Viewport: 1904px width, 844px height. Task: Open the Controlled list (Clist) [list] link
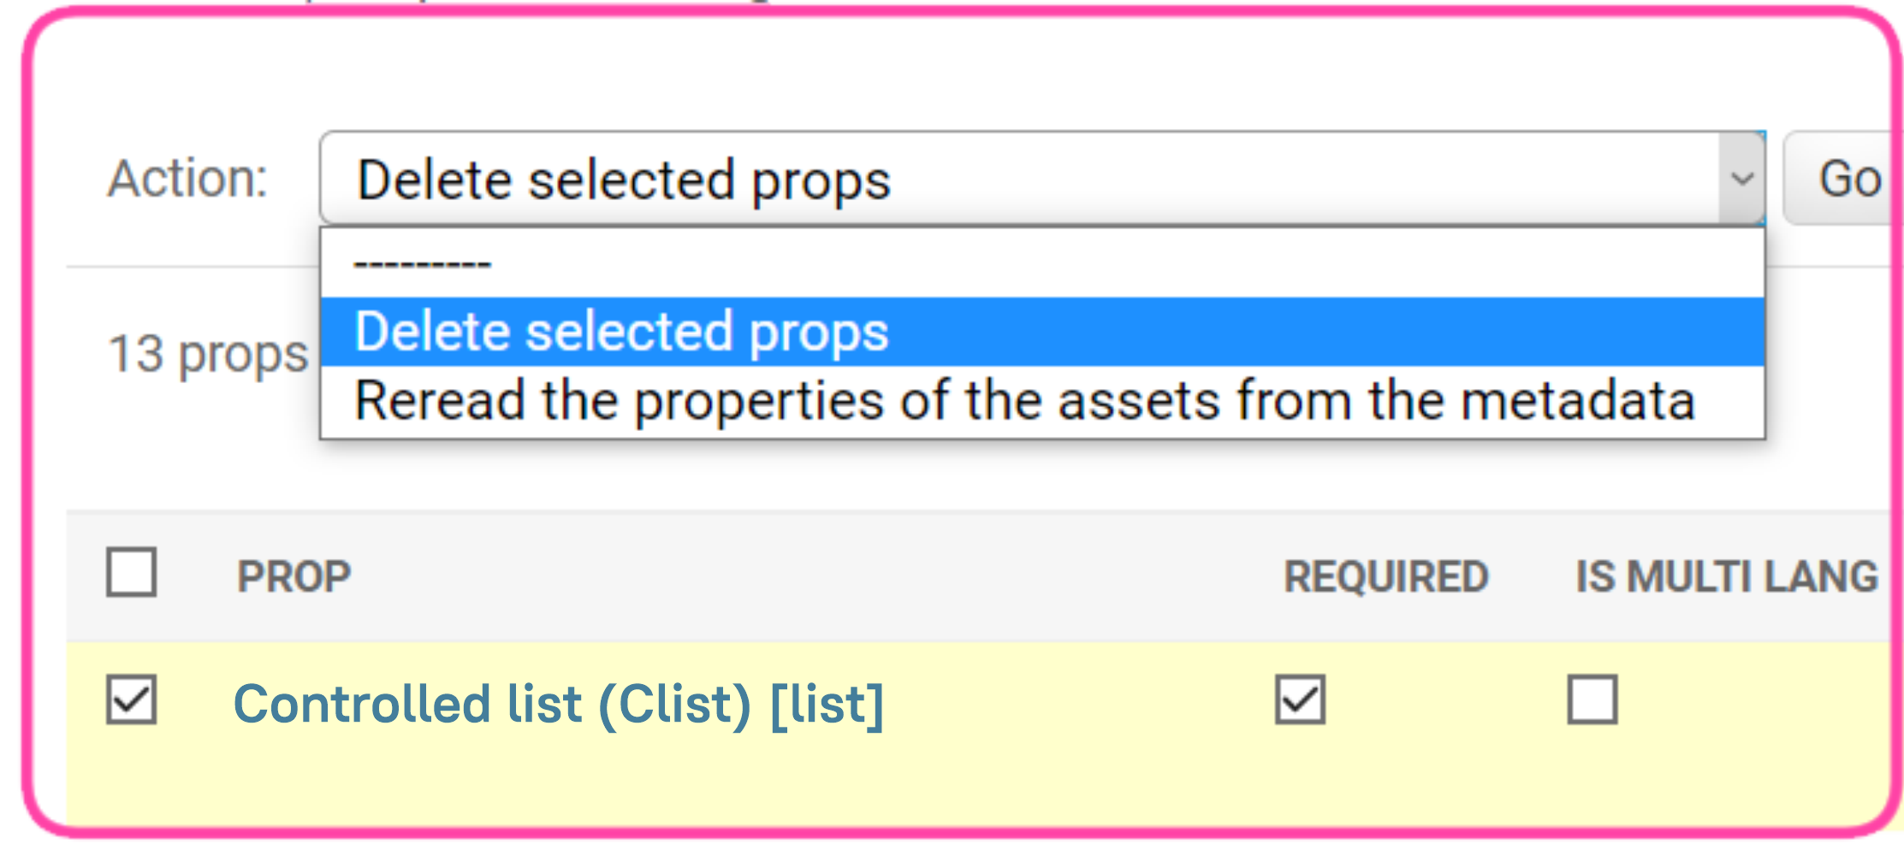(x=558, y=705)
